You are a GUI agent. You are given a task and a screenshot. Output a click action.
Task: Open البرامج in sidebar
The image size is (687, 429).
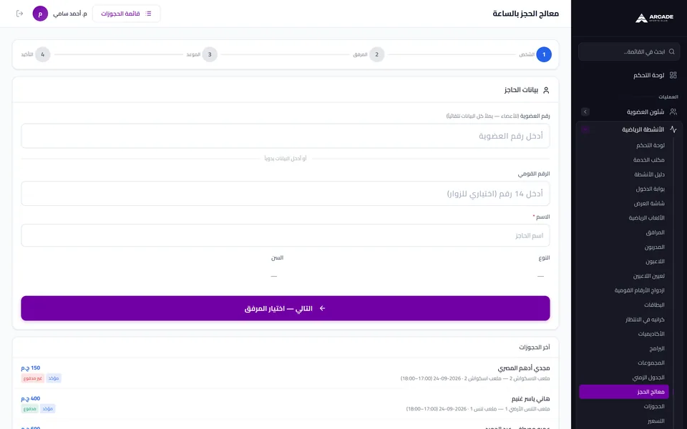point(657,348)
